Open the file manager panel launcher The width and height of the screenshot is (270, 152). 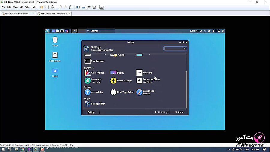point(58,31)
